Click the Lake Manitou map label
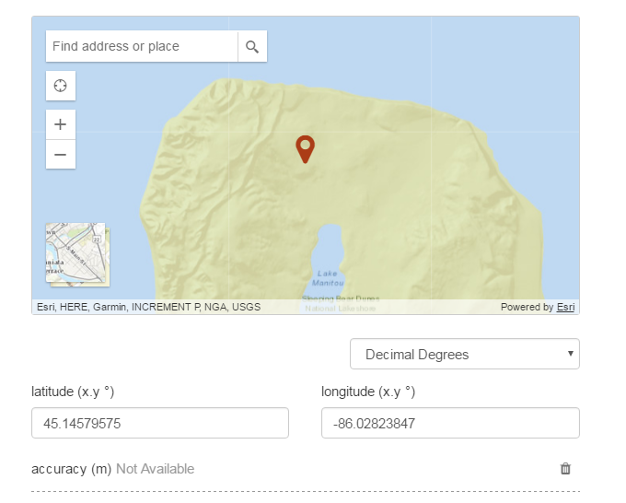 pyautogui.click(x=328, y=278)
